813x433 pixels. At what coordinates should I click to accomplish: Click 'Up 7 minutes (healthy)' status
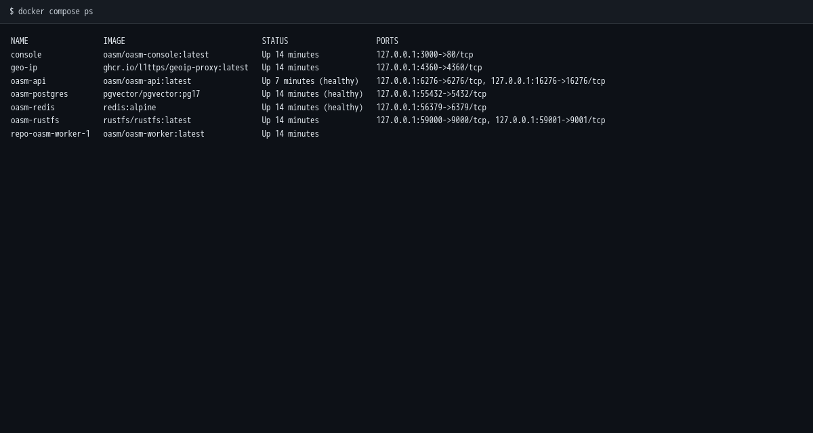pos(310,81)
